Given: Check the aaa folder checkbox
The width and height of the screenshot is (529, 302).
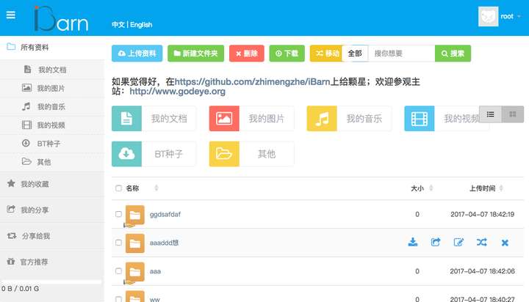Looking at the screenshot, I should pyautogui.click(x=118, y=271).
